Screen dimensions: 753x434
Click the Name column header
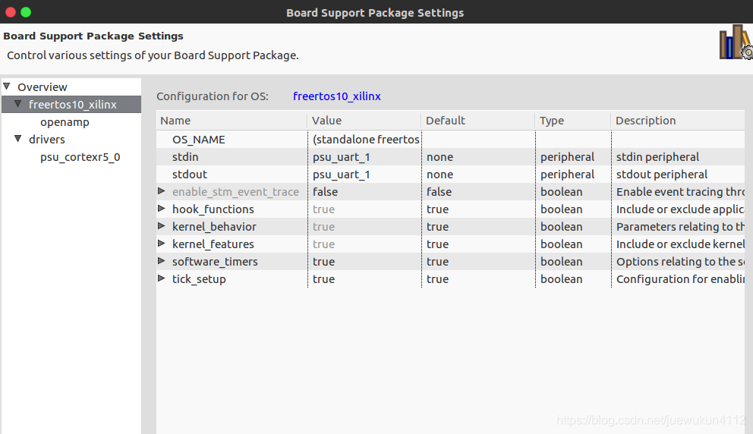point(232,121)
